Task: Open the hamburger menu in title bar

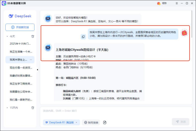Action: click(x=177, y=4)
